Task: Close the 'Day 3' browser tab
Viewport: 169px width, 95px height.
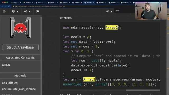Action: click(x=21, y=3)
